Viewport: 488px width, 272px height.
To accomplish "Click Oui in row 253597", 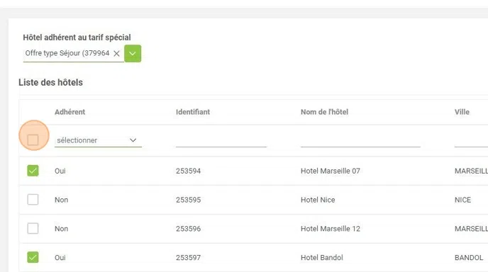I will pyautogui.click(x=60, y=258).
